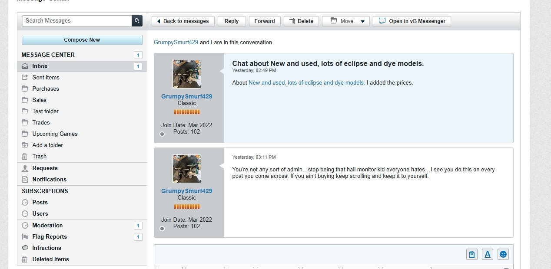Click the search magnifier icon
This screenshot has height=269, width=551.
[x=137, y=21]
